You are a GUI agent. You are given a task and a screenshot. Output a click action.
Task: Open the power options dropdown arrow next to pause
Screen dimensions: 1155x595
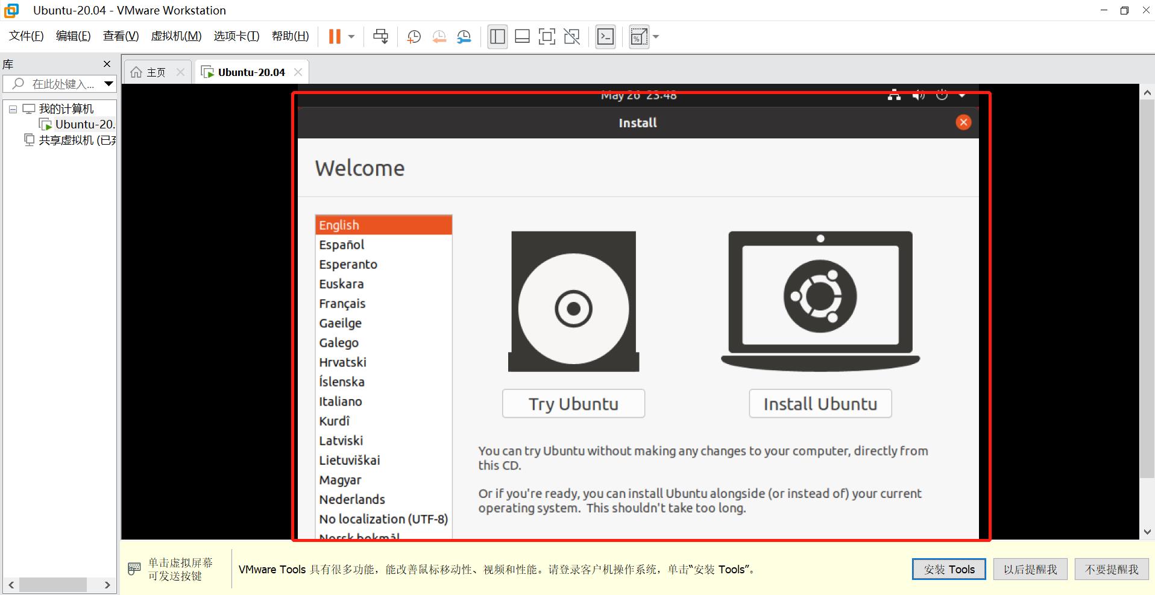[x=351, y=37]
